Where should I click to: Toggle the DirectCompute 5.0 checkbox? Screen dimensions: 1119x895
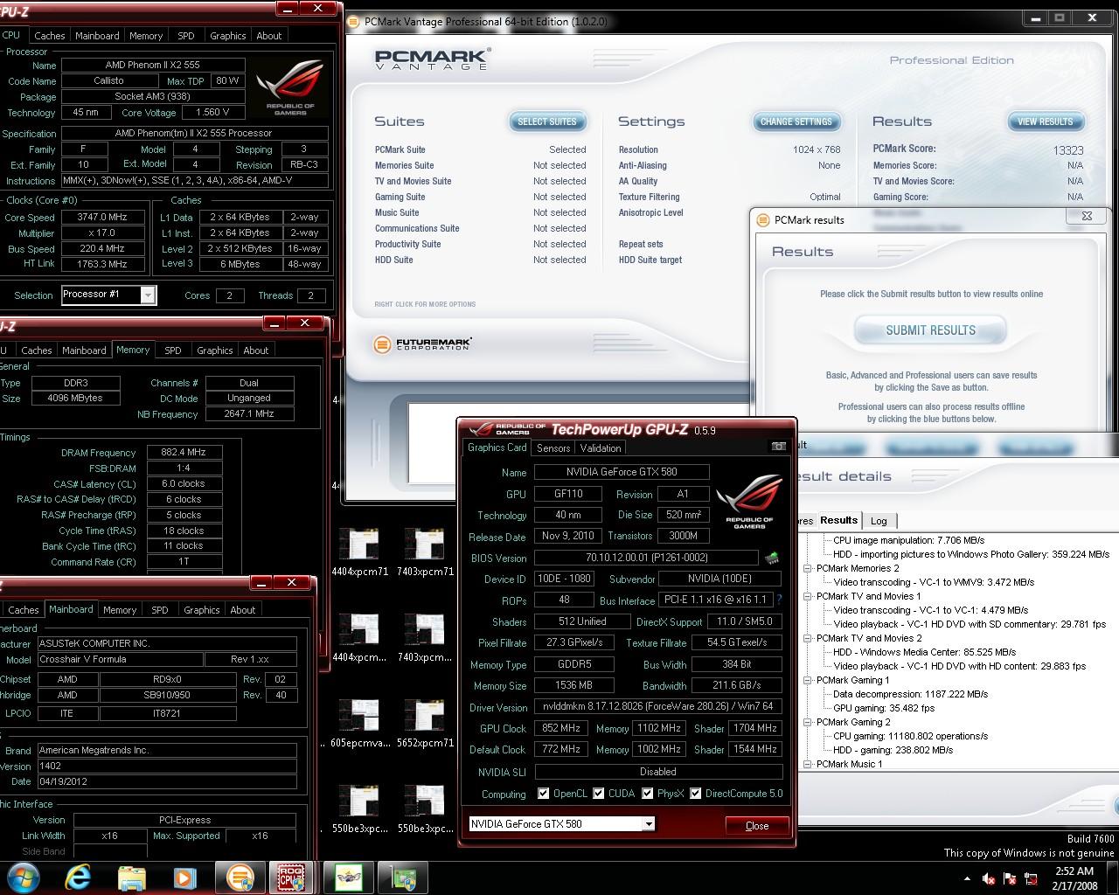[696, 794]
